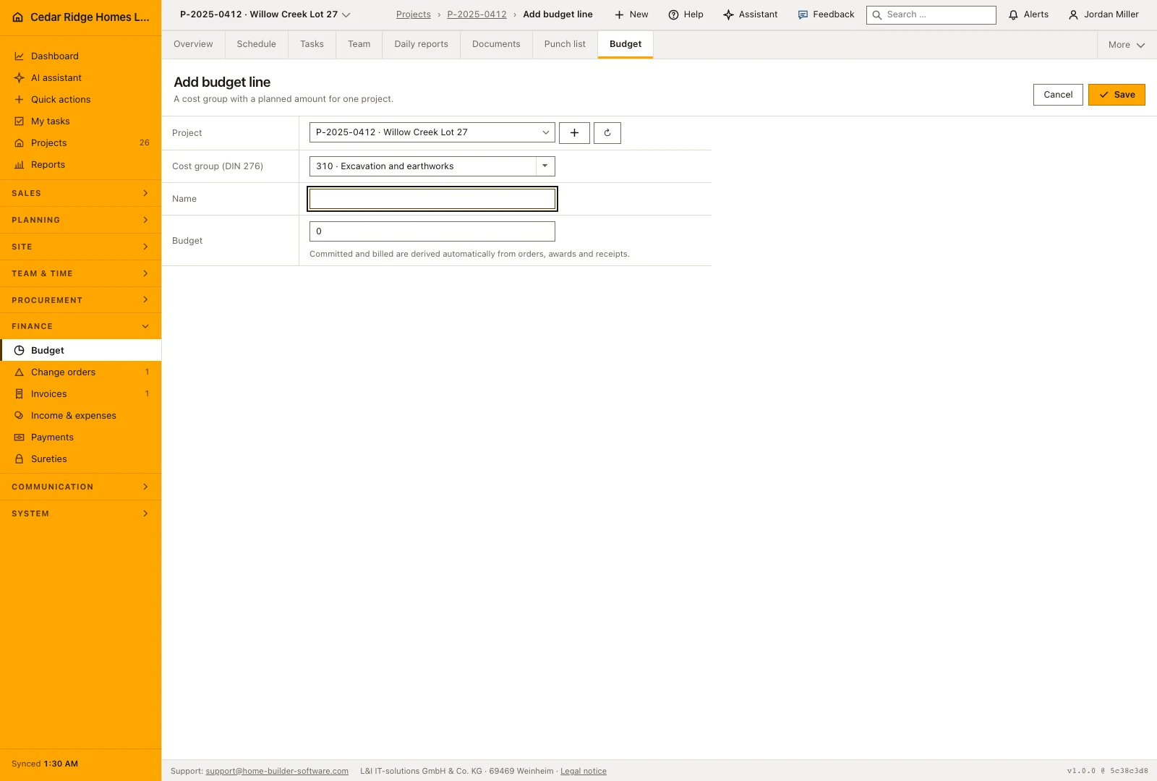Image resolution: width=1157 pixels, height=781 pixels.
Task: Expand the PROCUREMENT sidebar section
Action: 80,300
